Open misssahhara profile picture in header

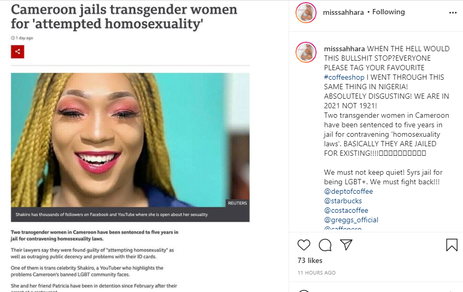(x=306, y=12)
